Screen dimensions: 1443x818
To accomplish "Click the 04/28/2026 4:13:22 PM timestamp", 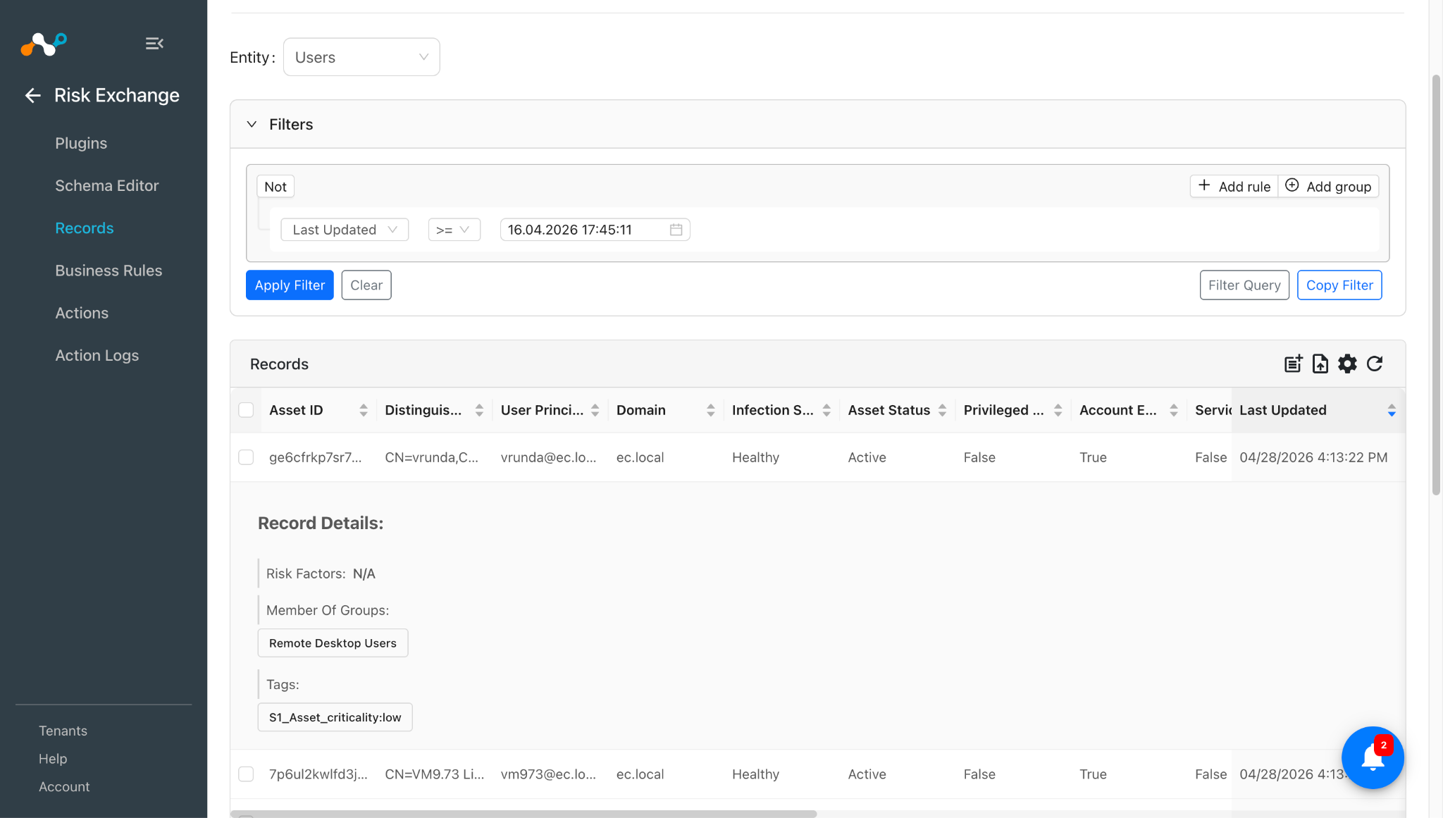I will tap(1313, 457).
